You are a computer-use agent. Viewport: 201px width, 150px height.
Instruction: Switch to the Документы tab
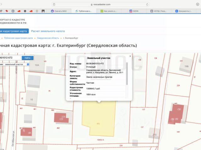pos(183,11)
